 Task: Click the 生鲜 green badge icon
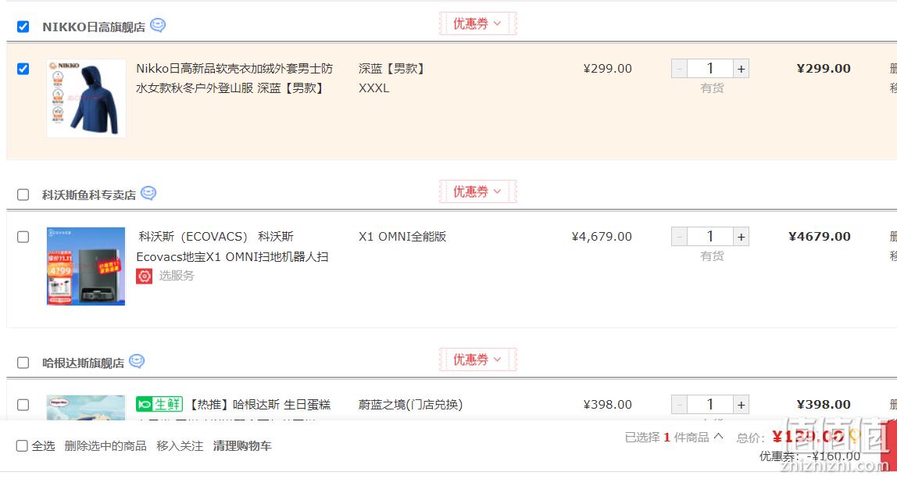point(159,404)
